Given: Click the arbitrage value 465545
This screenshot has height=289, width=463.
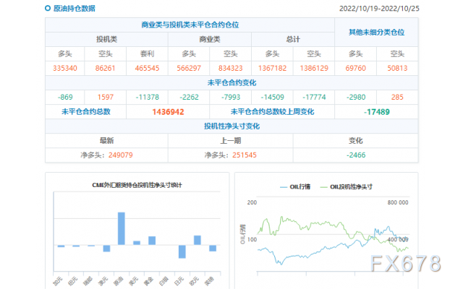Looking at the screenshot, I should click(x=147, y=68).
